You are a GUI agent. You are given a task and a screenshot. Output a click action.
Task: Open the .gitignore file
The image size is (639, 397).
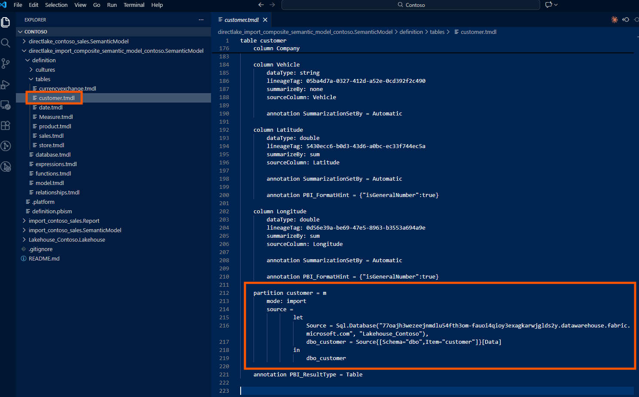coord(113,249)
